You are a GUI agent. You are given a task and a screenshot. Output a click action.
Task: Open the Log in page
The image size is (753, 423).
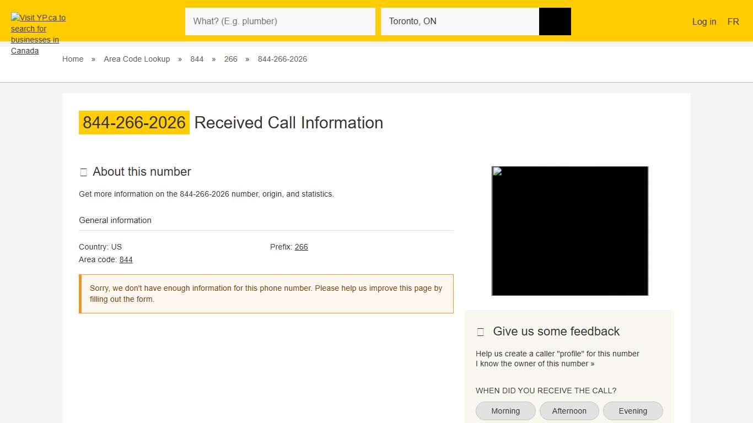point(704,21)
